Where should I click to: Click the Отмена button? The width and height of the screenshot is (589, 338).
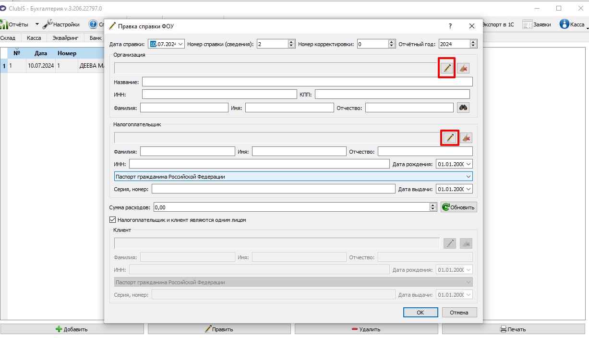[x=459, y=313]
